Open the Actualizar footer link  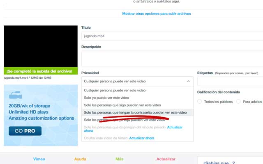tap(166, 159)
